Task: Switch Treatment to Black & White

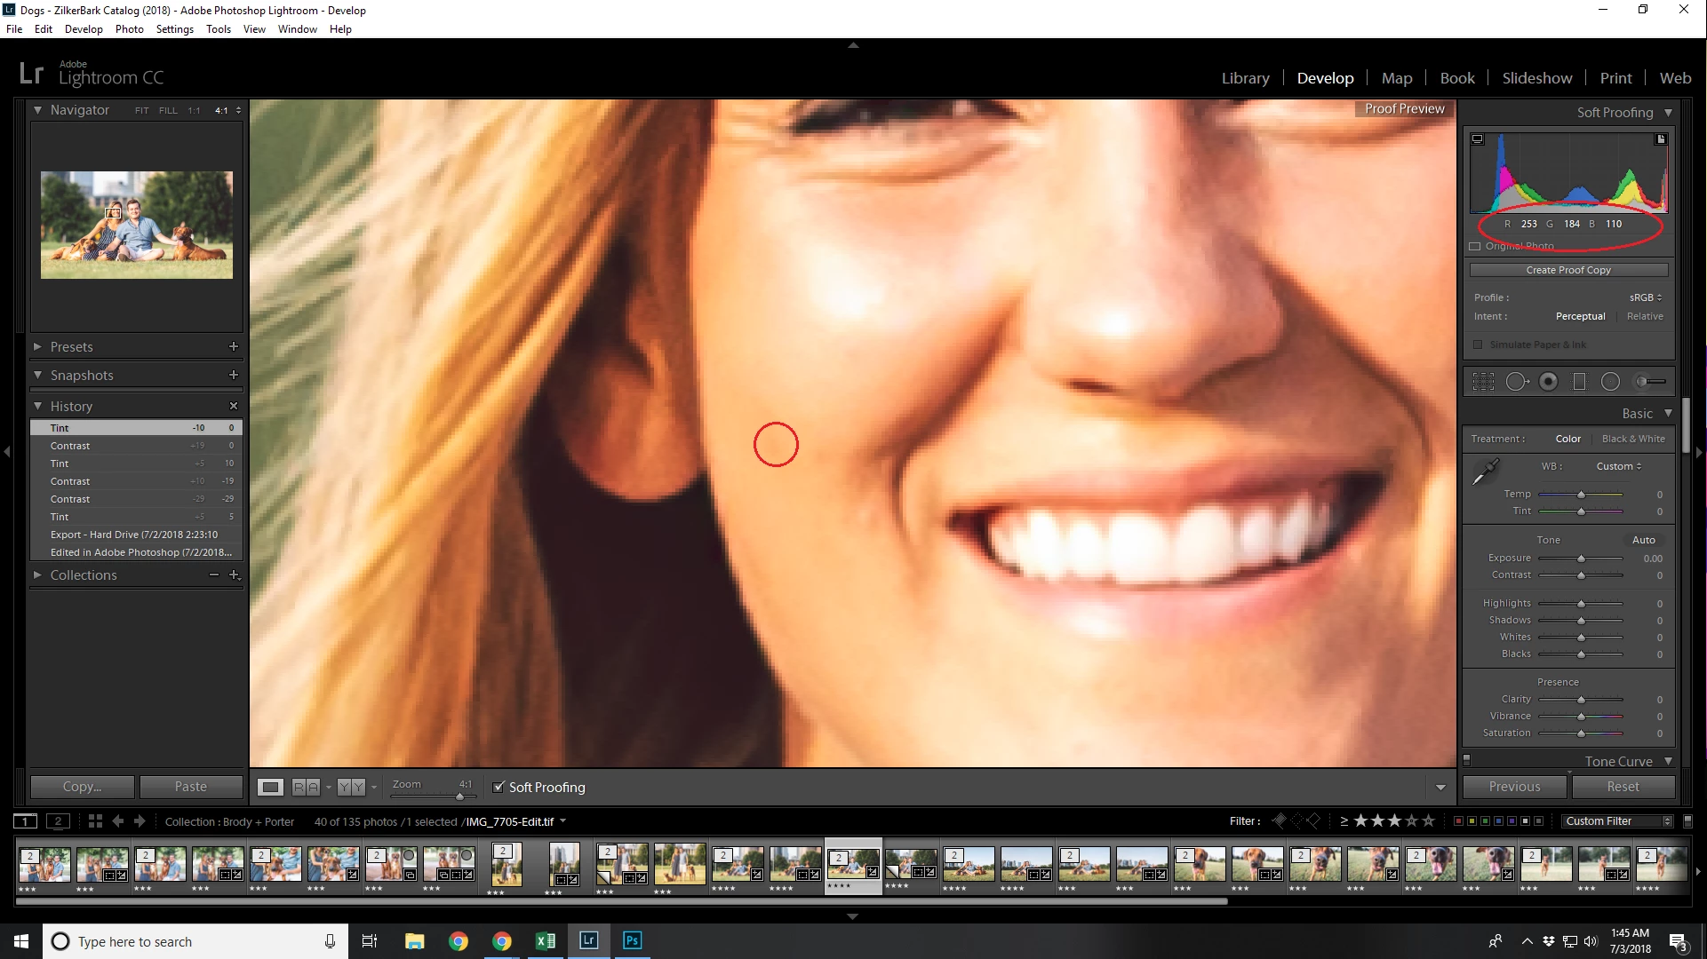Action: coord(1632,439)
